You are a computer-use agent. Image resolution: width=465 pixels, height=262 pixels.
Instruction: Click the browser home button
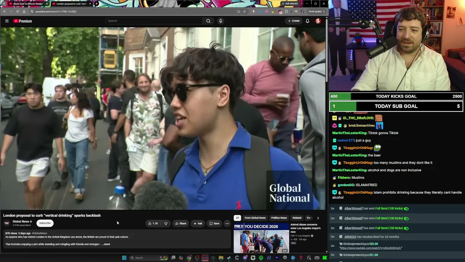[24, 11]
